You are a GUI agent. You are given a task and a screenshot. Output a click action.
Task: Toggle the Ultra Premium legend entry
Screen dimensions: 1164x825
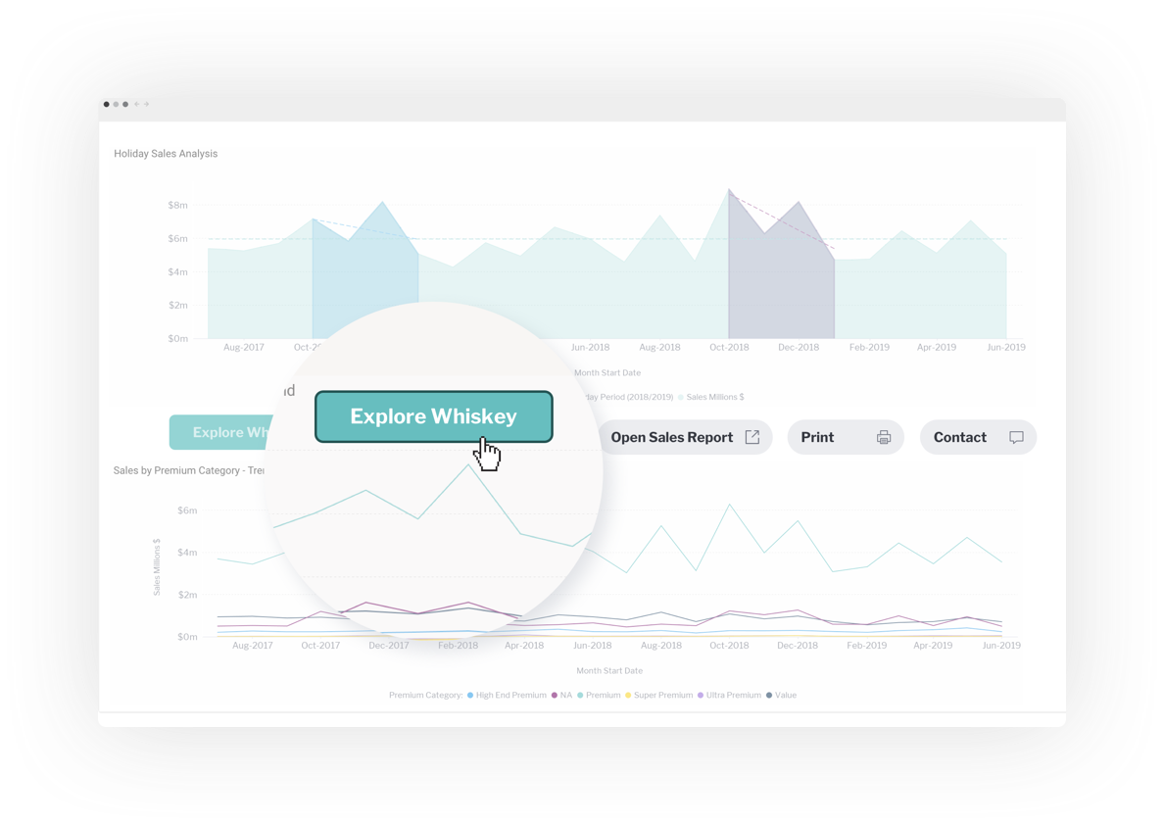coord(729,695)
